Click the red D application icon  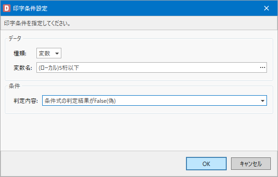tap(7, 8)
